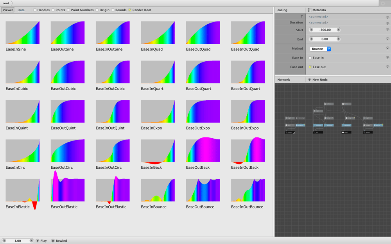The height and width of the screenshot is (244, 391).
Task: Open the Metadata icon for easing node
Action: (x=309, y=10)
